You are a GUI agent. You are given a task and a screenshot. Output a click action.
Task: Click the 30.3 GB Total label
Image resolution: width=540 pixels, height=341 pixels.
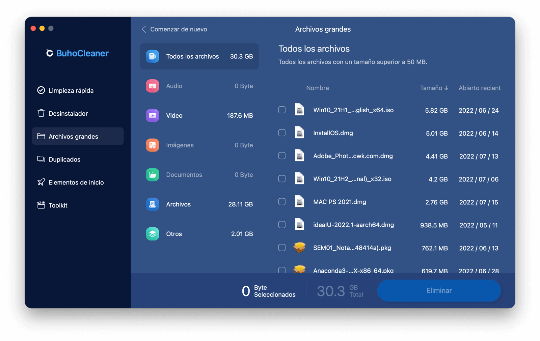tap(340, 291)
